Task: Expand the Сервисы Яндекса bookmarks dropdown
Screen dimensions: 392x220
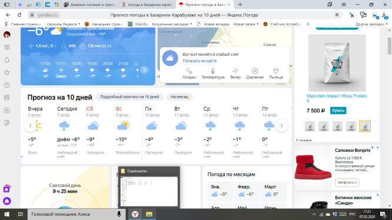Action: click(x=64, y=24)
